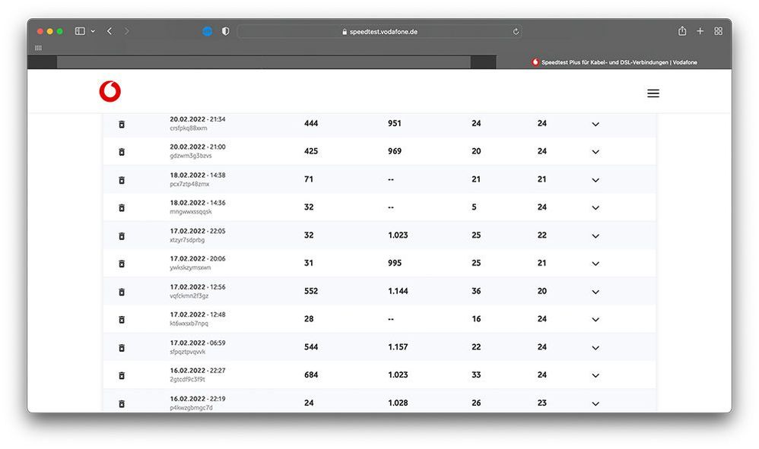Click the 1.157 value
The image size is (759, 449).
coord(398,347)
